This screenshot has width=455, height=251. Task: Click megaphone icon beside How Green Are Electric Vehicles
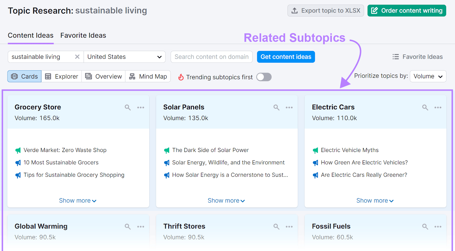coord(315,163)
